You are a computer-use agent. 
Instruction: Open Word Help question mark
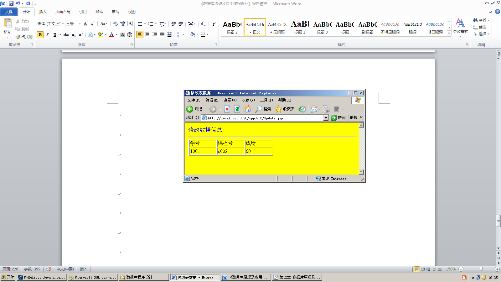click(498, 12)
